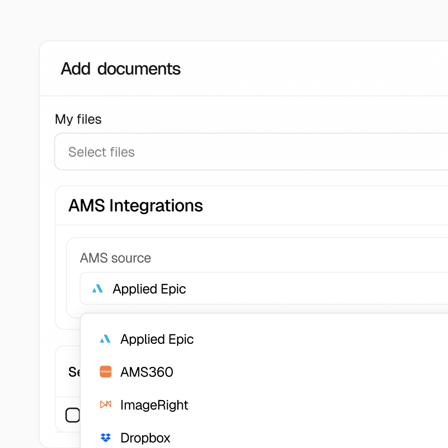Click the Select files placeholder text
Screen dimensions: 448x448
coord(101,152)
